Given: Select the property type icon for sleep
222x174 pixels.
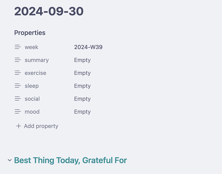Looking at the screenshot, I should click(x=18, y=86).
